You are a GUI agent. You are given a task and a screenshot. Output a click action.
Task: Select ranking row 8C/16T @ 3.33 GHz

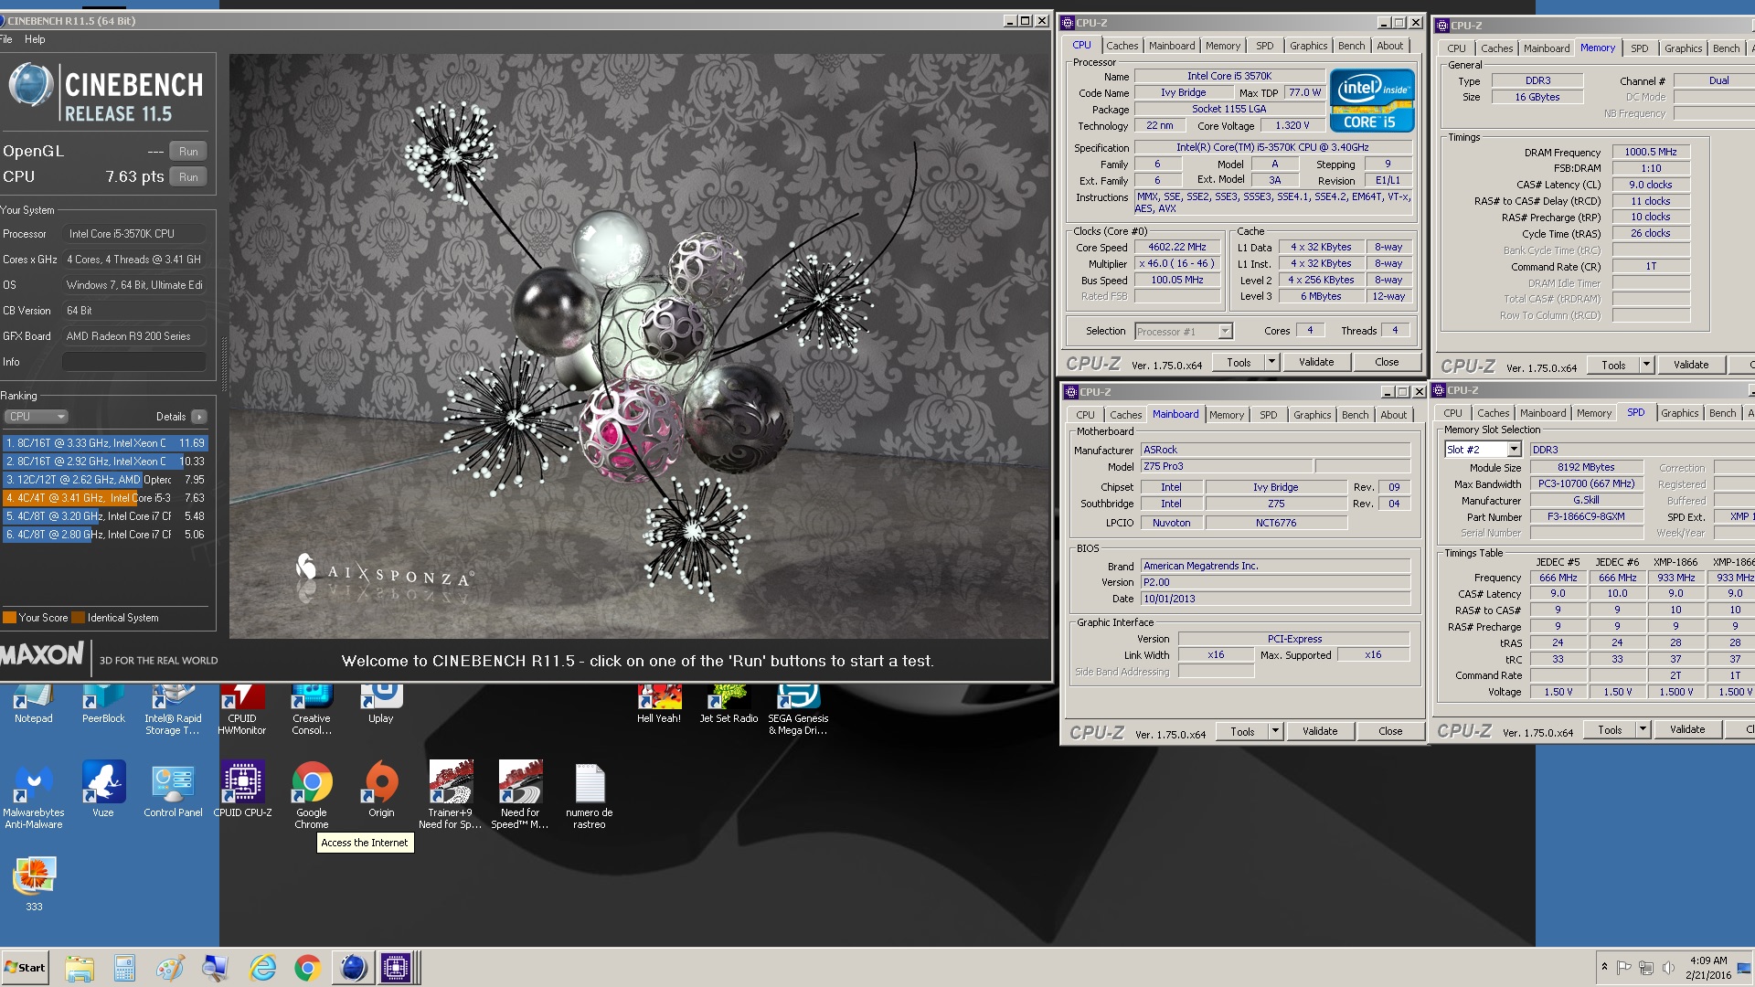click(105, 443)
